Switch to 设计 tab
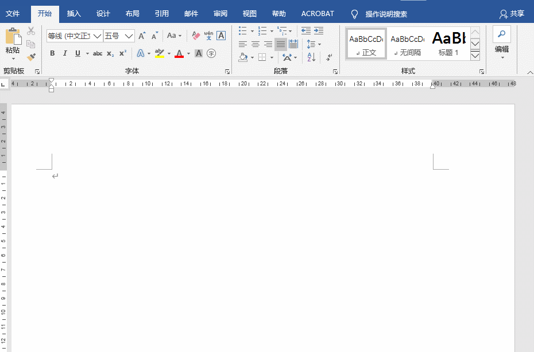 [103, 14]
